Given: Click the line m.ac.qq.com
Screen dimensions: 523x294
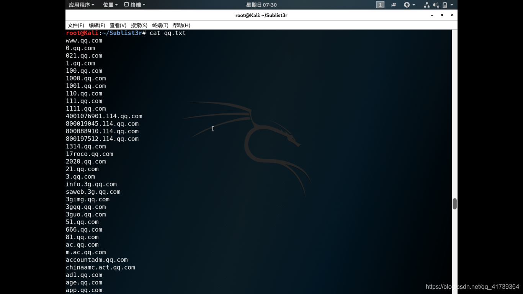Looking at the screenshot, I should 86,252.
